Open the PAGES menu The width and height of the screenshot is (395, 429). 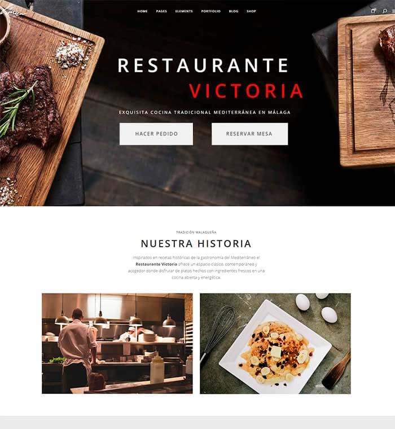(x=161, y=11)
